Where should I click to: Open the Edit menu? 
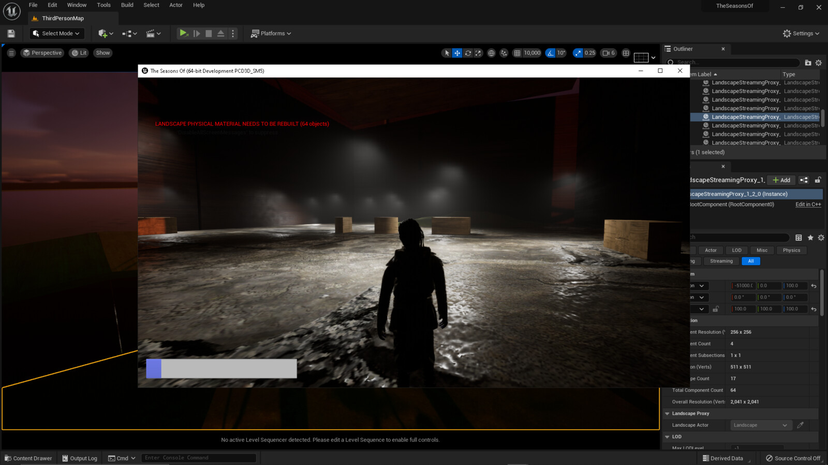coord(52,5)
